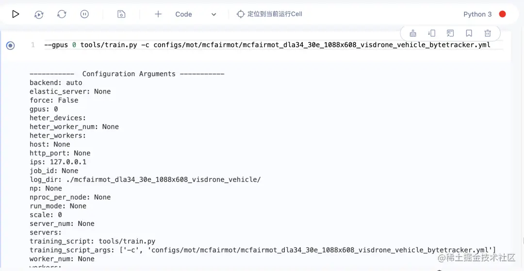
Task: Click the log_dir output line
Action: tap(145, 179)
